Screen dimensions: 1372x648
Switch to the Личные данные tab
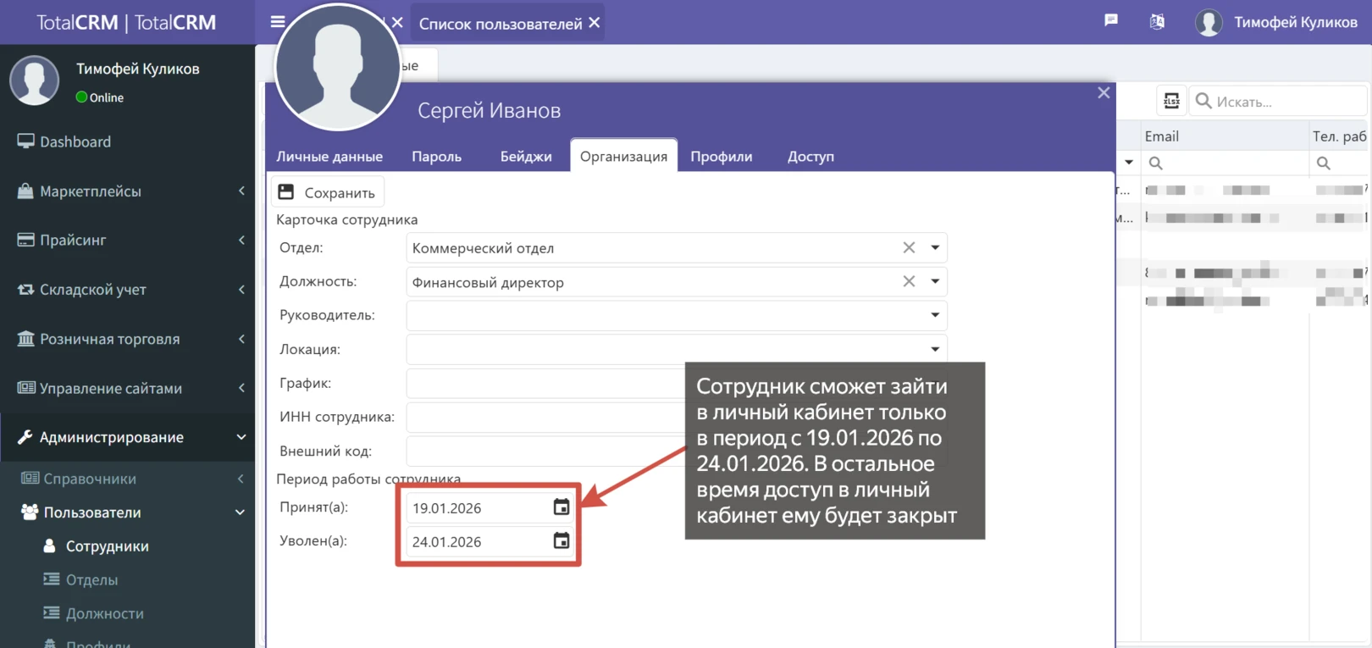(x=329, y=157)
